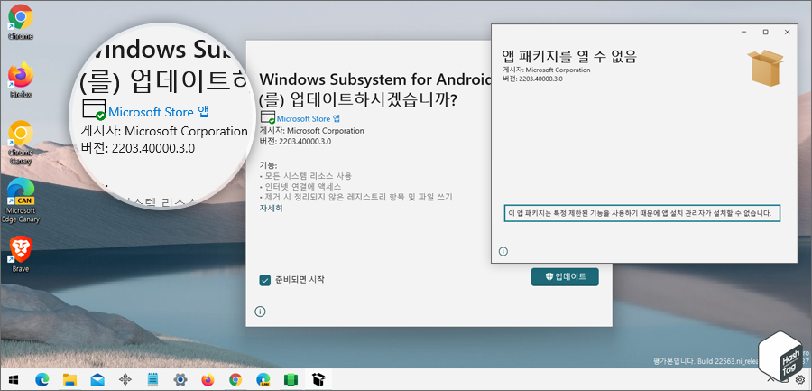This screenshot has height=391, width=812.
Task: Open the Mail app in the taskbar
Action: tap(97, 379)
